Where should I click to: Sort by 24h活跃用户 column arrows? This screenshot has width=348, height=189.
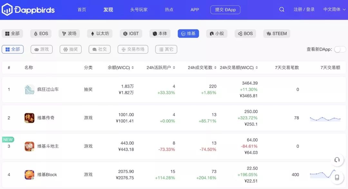coord(174,67)
